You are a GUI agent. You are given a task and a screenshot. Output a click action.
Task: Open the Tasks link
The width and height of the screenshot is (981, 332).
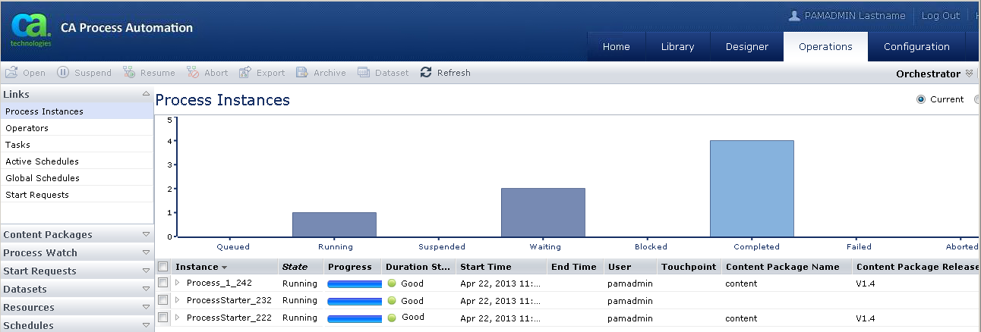coord(17,145)
